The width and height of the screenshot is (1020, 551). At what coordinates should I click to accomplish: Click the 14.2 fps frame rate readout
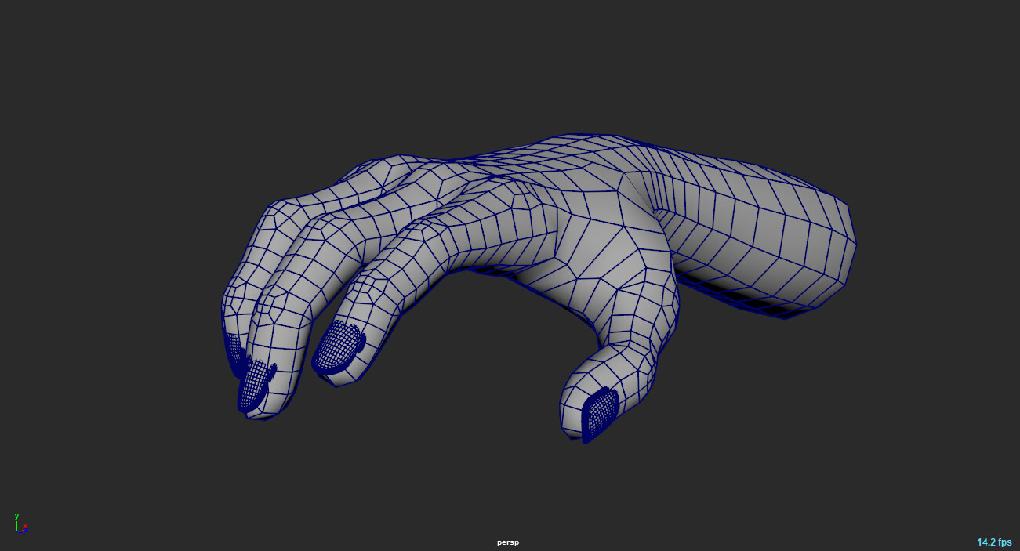(993, 542)
